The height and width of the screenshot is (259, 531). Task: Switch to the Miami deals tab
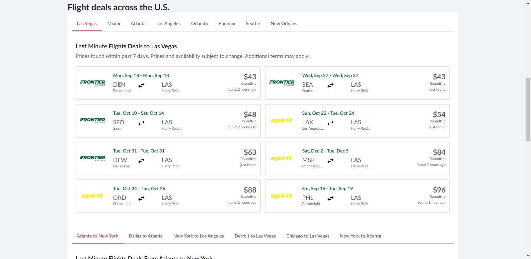click(x=114, y=23)
